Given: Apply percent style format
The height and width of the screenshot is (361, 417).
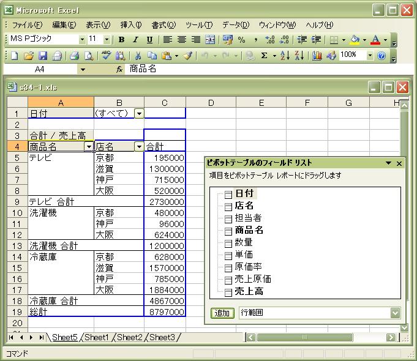Looking at the screenshot, I should (241, 40).
